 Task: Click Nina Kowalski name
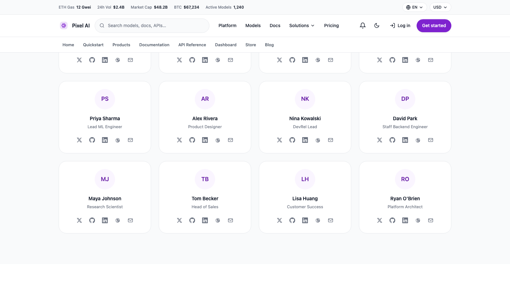pos(305,119)
